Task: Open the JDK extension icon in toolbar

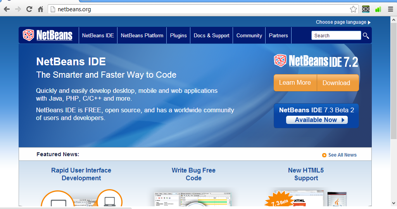Action: (x=366, y=9)
